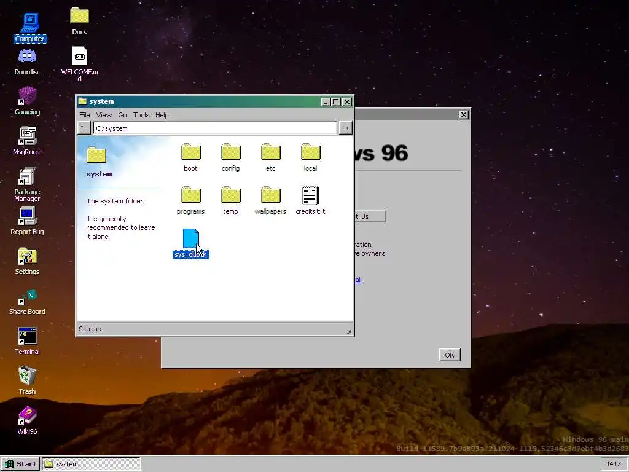This screenshot has width=629, height=472.
Task: Open Package Manager shortcut
Action: click(27, 184)
